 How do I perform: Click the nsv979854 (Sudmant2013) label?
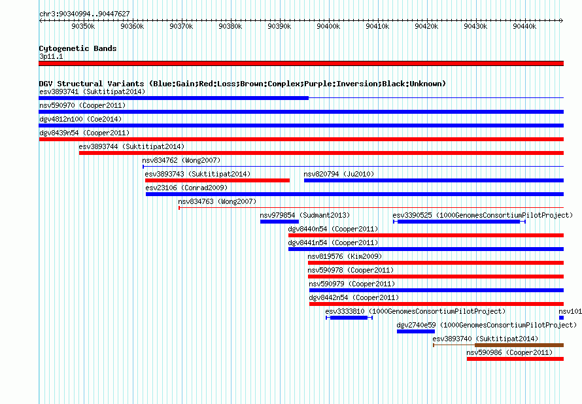point(305,215)
